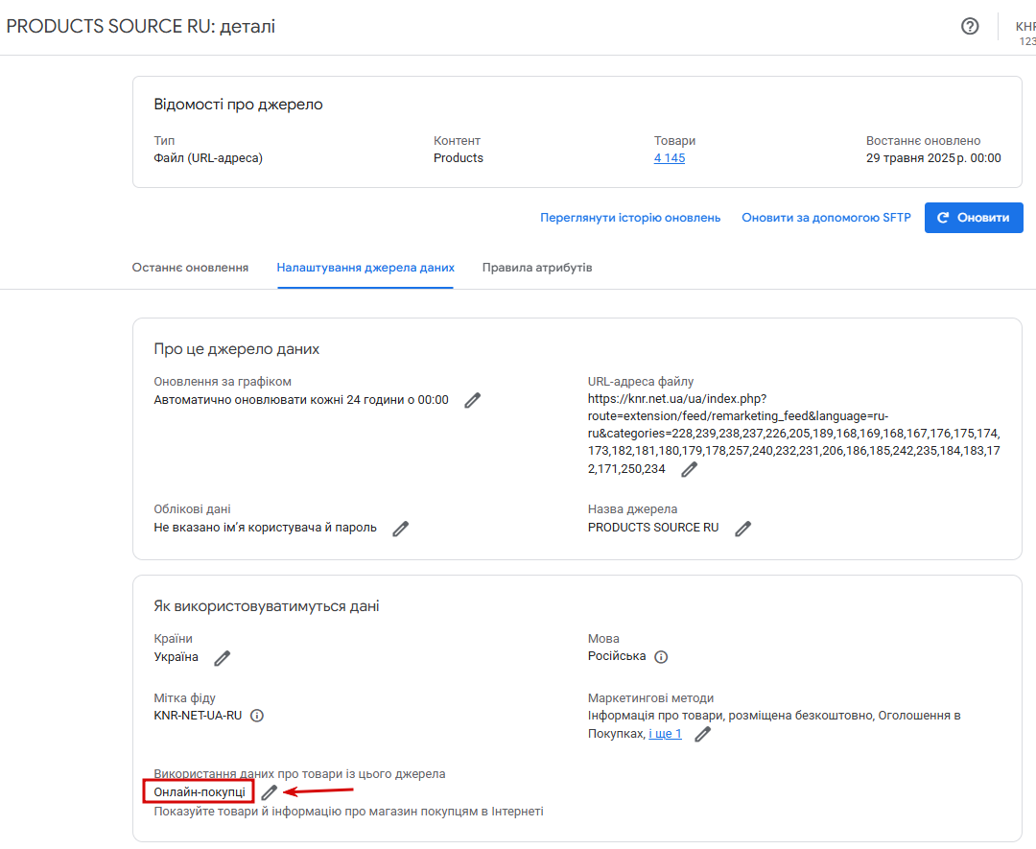
Task: Open Оновити за допомогою SFTP link
Action: point(826,218)
